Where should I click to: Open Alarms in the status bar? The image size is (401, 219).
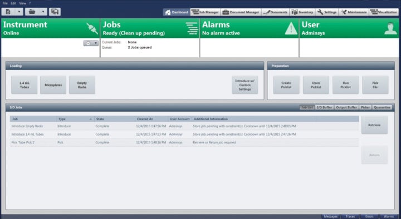click(389, 216)
